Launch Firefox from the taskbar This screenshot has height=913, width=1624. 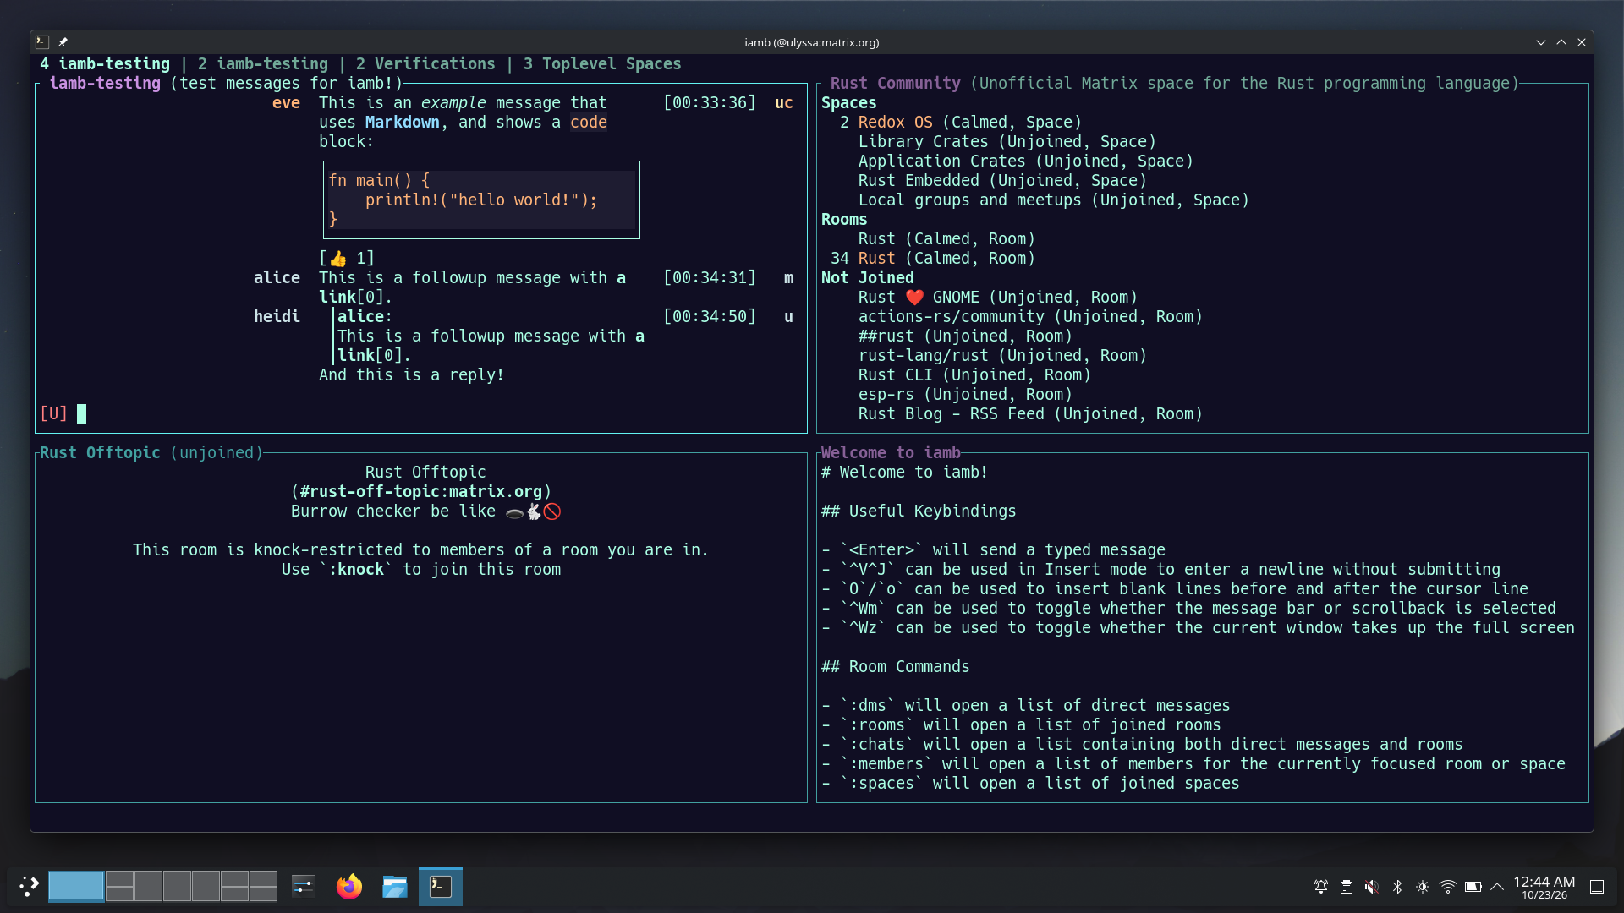point(348,886)
